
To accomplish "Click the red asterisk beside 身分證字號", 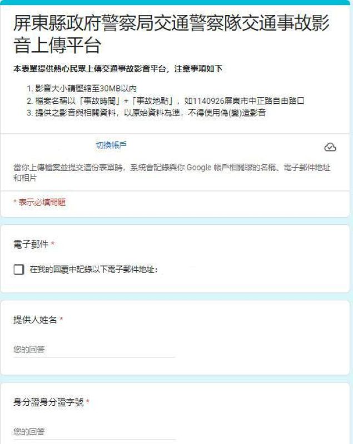I will pos(88,401).
